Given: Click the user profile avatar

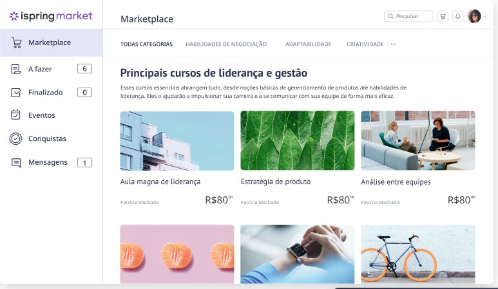Looking at the screenshot, I should [474, 16].
